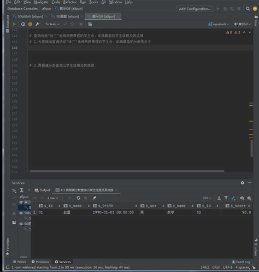Export result data with the download icon
259x272 pixels.
click(x=219, y=198)
